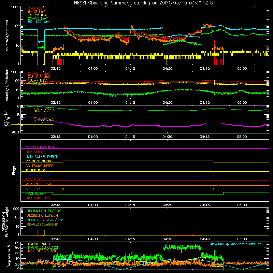Select the yellow 12-25 keV legend label
The width and height of the screenshot is (273, 273).
38,15
